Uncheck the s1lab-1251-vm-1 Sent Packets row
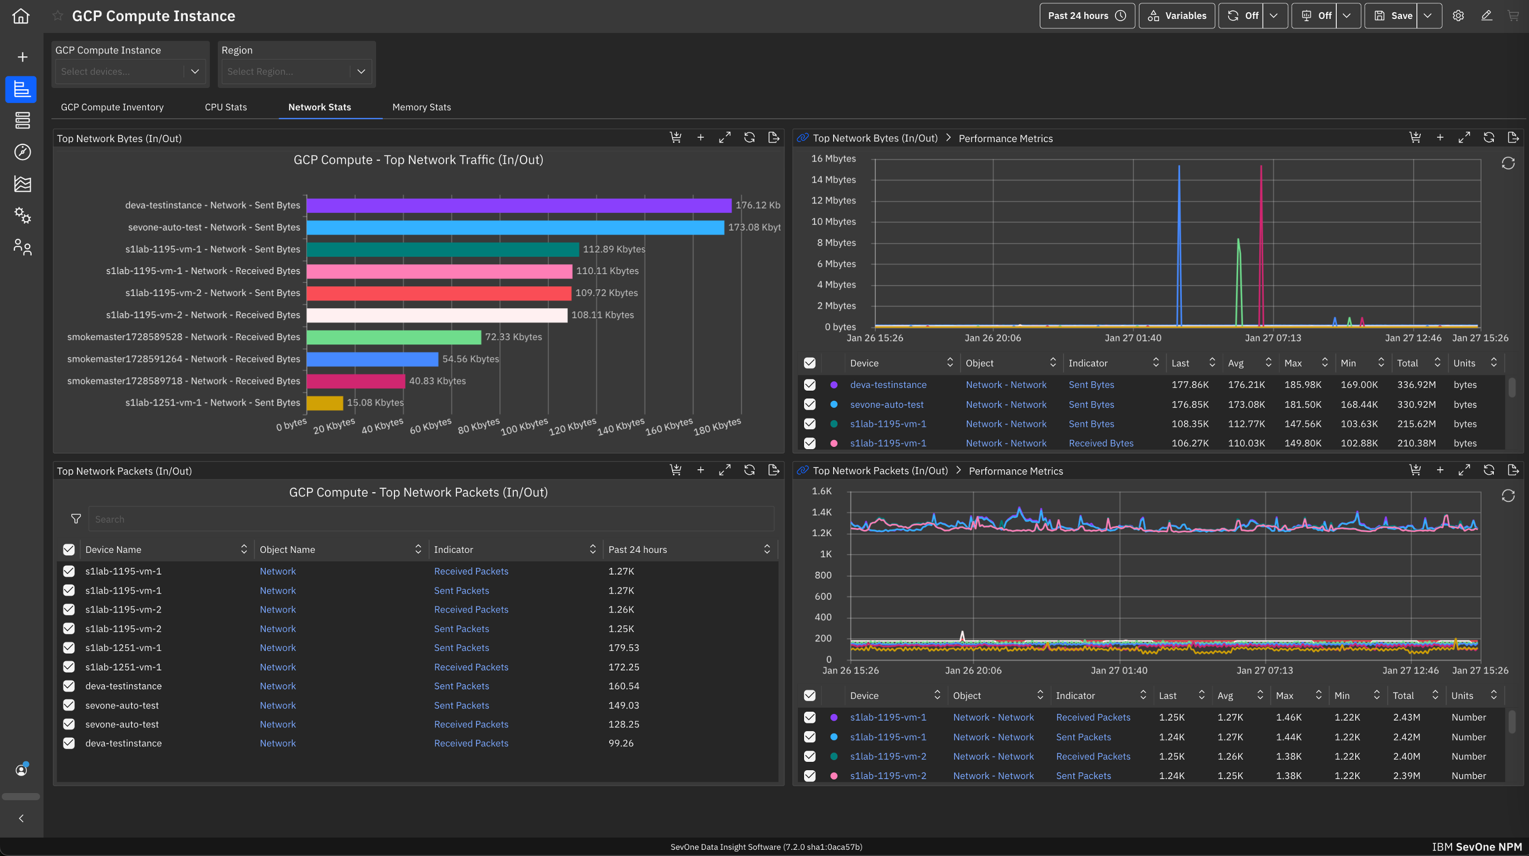The height and width of the screenshot is (856, 1529). [x=69, y=648]
